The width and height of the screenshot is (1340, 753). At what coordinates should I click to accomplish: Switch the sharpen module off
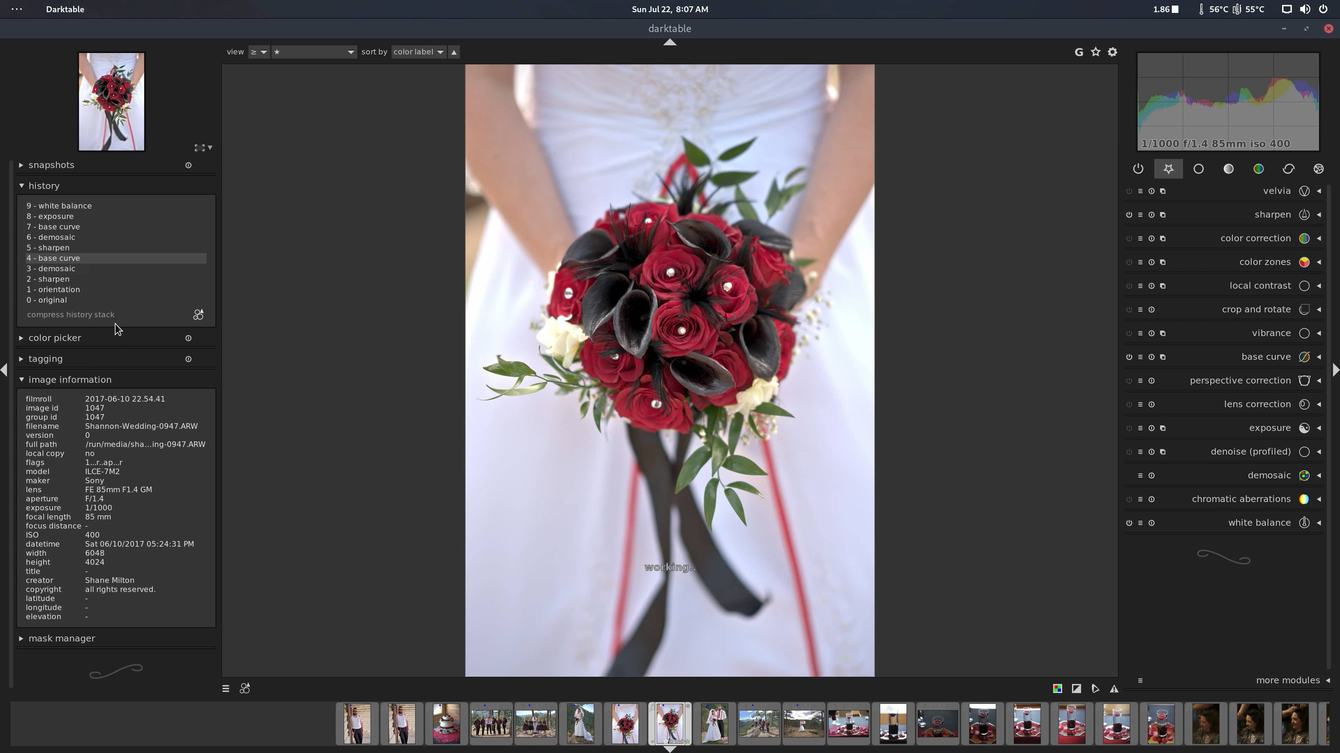point(1129,215)
